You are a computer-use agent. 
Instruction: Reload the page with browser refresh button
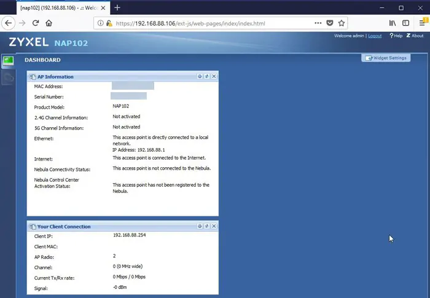[36, 23]
